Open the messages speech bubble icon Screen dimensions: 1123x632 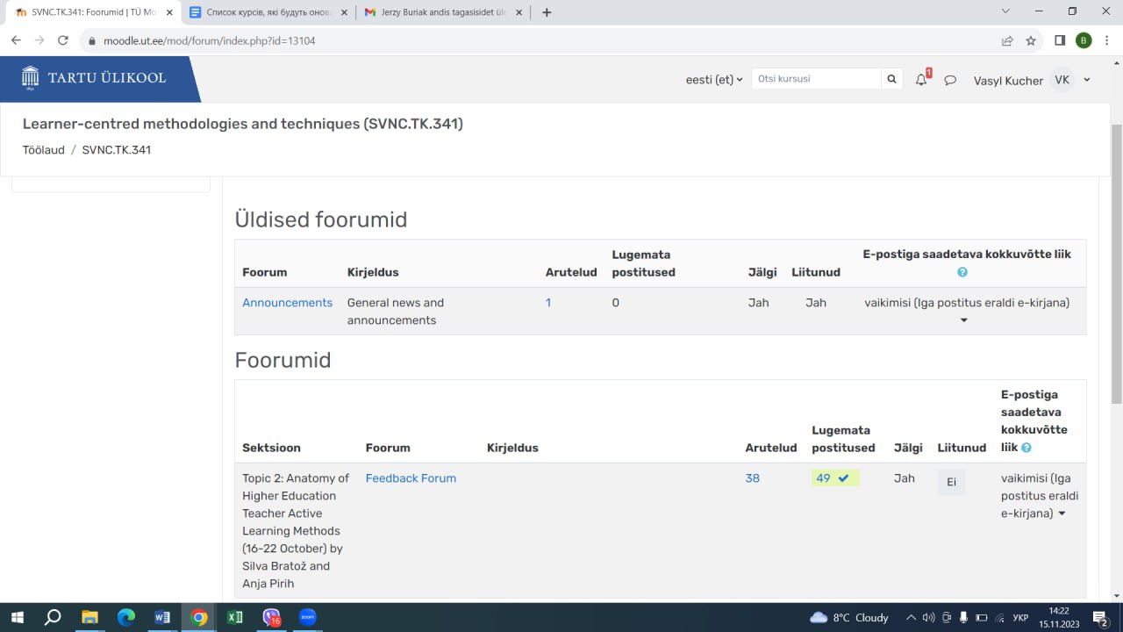[949, 80]
